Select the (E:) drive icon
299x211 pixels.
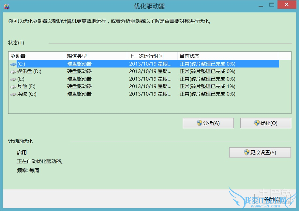coord(13,79)
